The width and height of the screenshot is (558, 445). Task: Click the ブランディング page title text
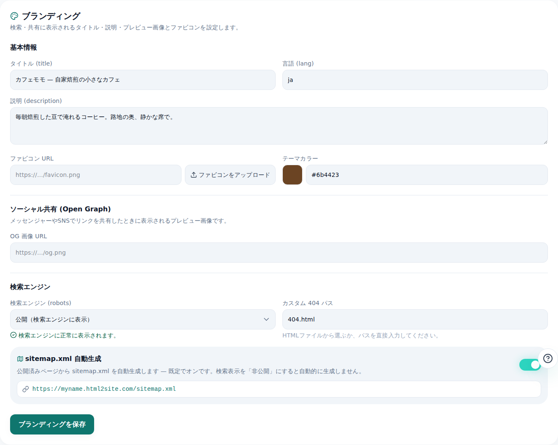[51, 16]
